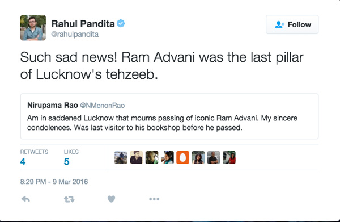340x222 pixels.
Task: Open the three-dots more options menu
Action: [154, 199]
